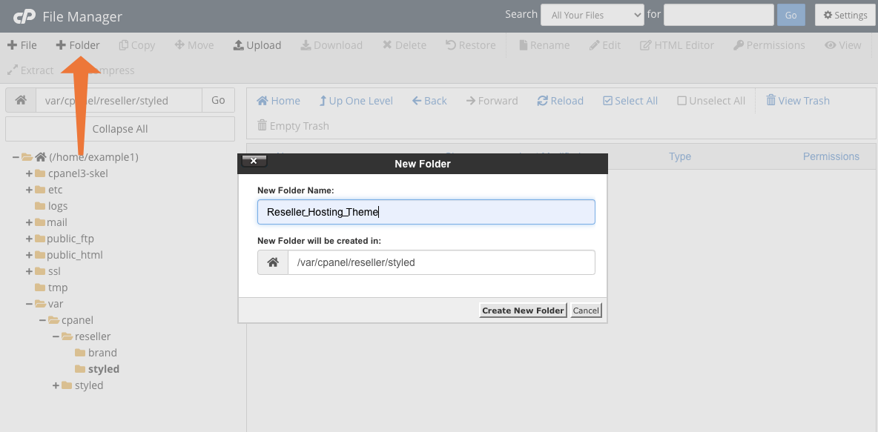This screenshot has width=878, height=432.
Task: Open Settings with the gear icon
Action: coord(828,15)
